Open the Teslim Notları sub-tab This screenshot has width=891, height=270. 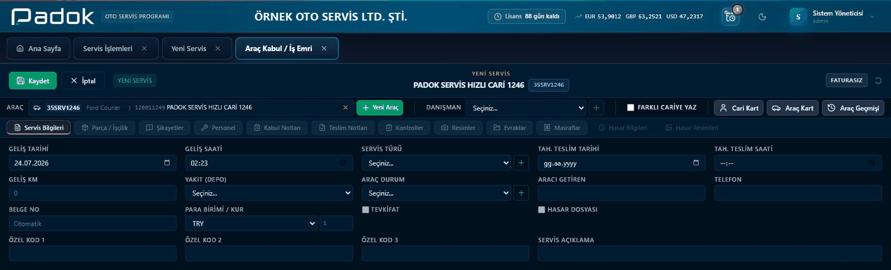[343, 128]
